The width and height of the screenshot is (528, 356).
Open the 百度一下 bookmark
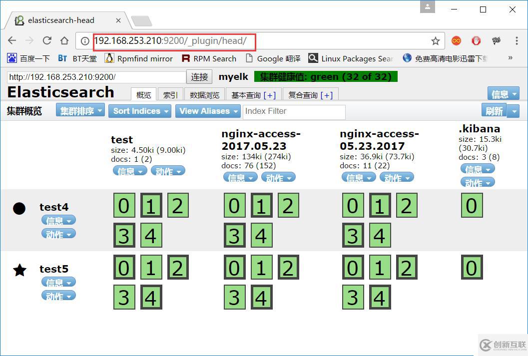pos(28,58)
